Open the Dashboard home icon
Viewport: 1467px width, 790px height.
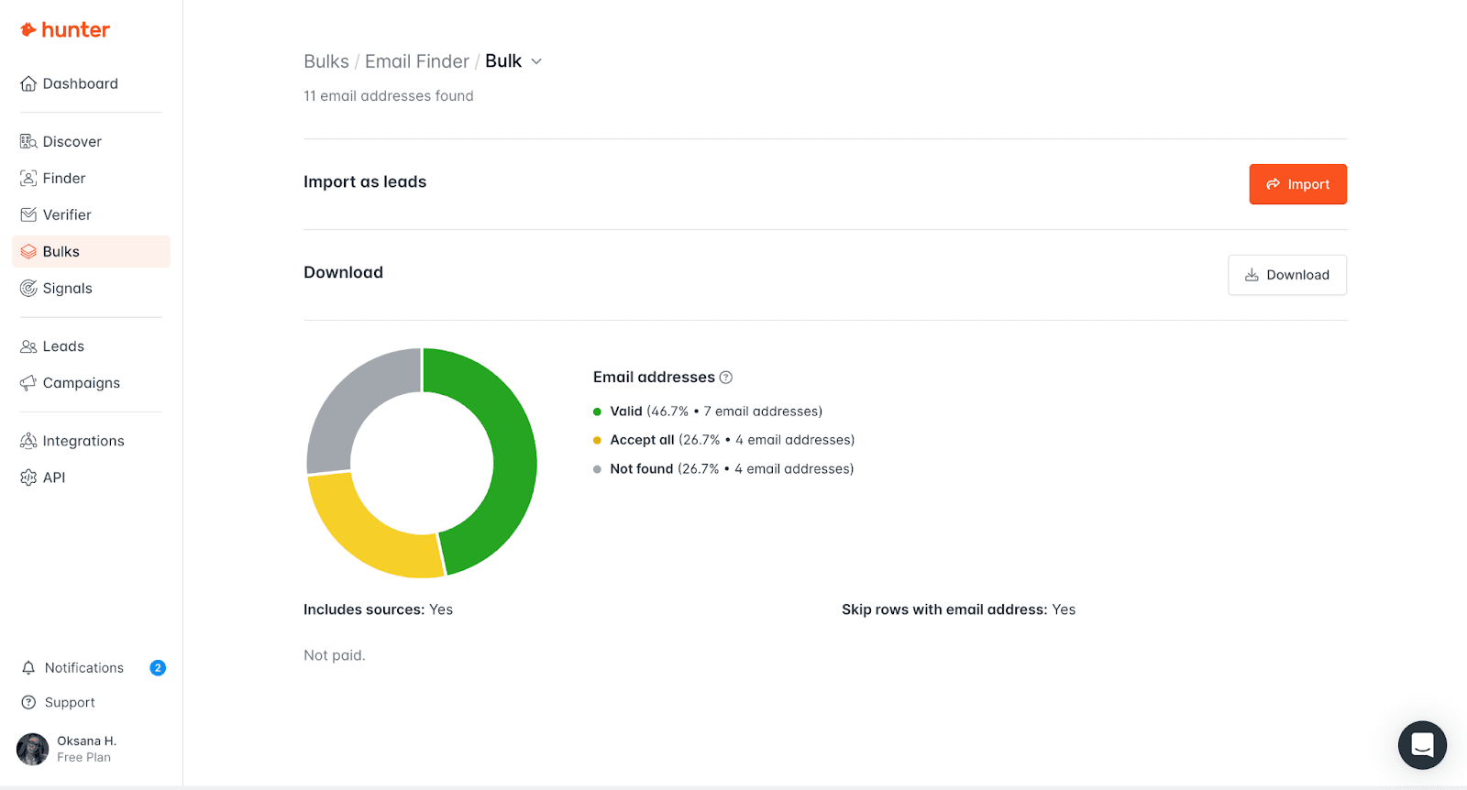pos(28,84)
